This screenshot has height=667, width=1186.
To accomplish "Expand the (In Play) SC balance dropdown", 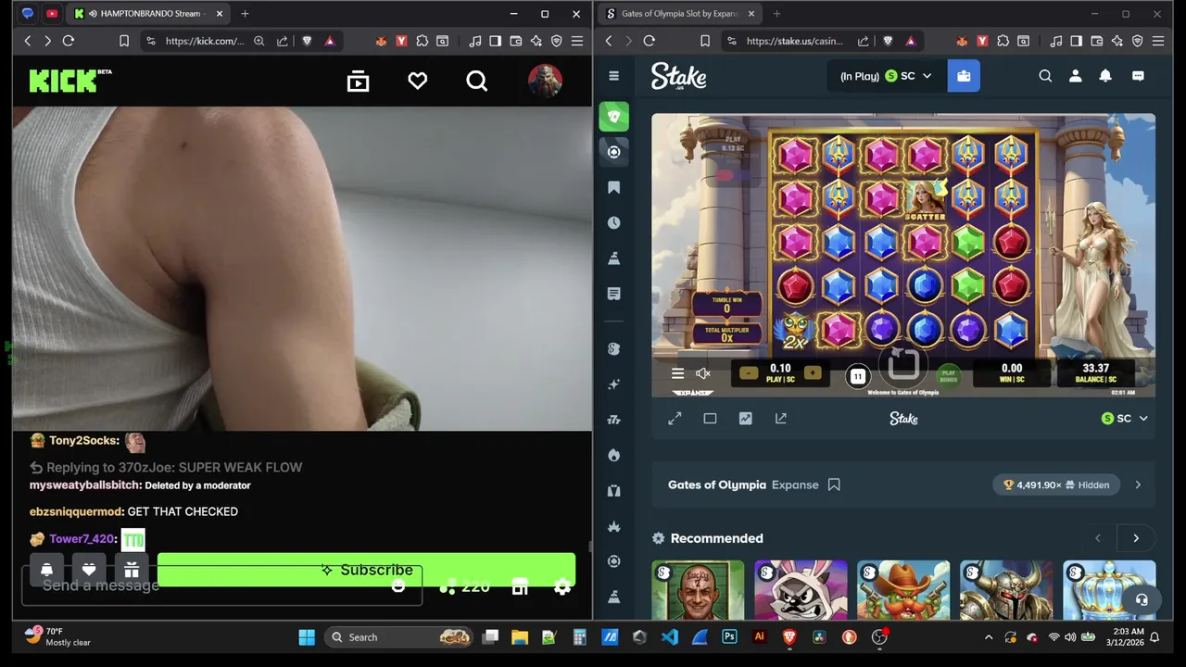I will click(x=887, y=76).
